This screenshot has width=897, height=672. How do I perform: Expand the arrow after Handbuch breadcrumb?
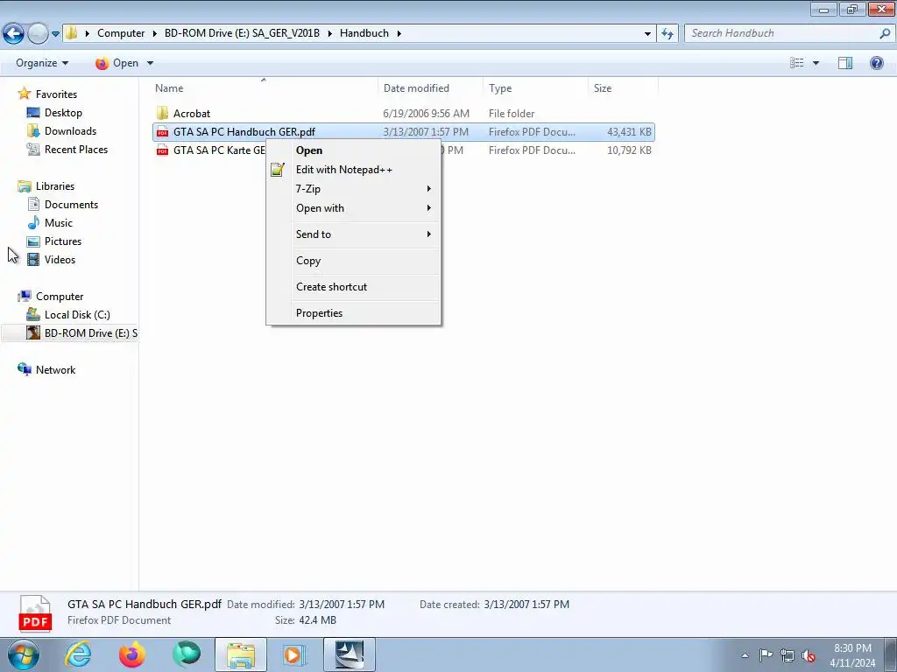pos(399,33)
